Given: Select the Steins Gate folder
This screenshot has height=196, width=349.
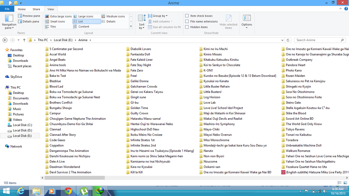Looking at the screenshot, I should [291, 103].
